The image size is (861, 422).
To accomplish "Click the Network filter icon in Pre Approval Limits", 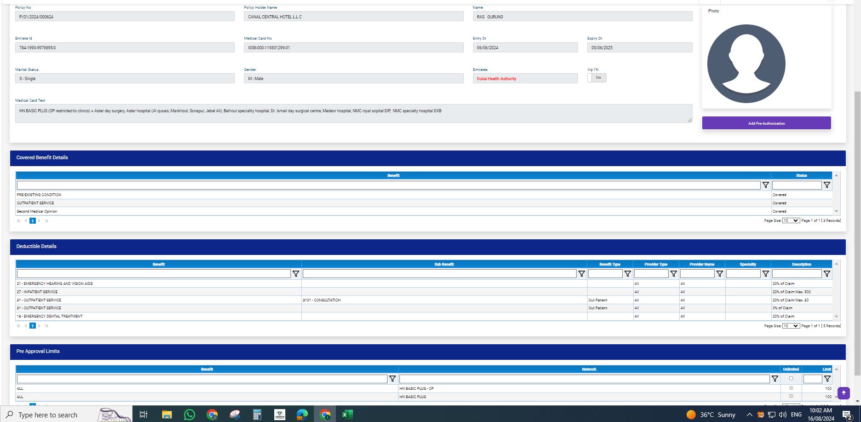I will 774,379.
